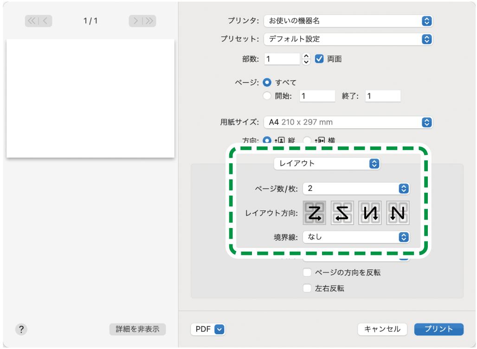Click the プリント button to print

438,329
